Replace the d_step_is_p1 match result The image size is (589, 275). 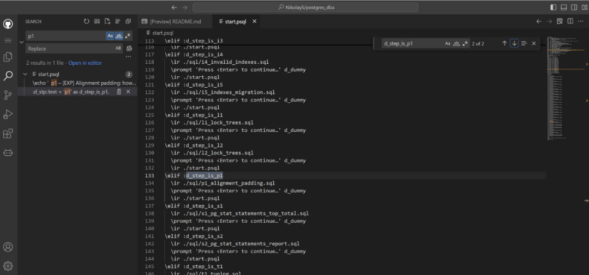coord(119,91)
